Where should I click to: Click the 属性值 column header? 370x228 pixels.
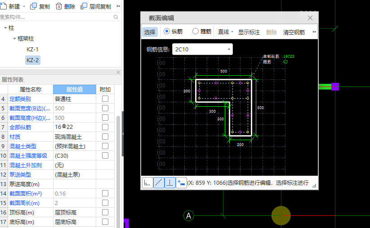pos(75,89)
